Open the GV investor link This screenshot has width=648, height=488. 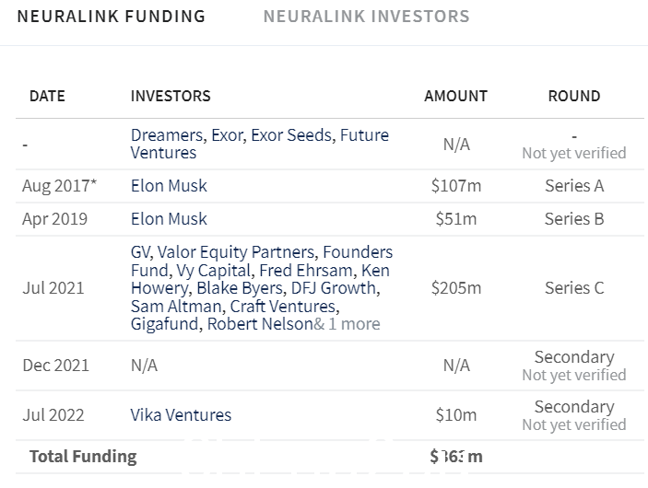141,252
